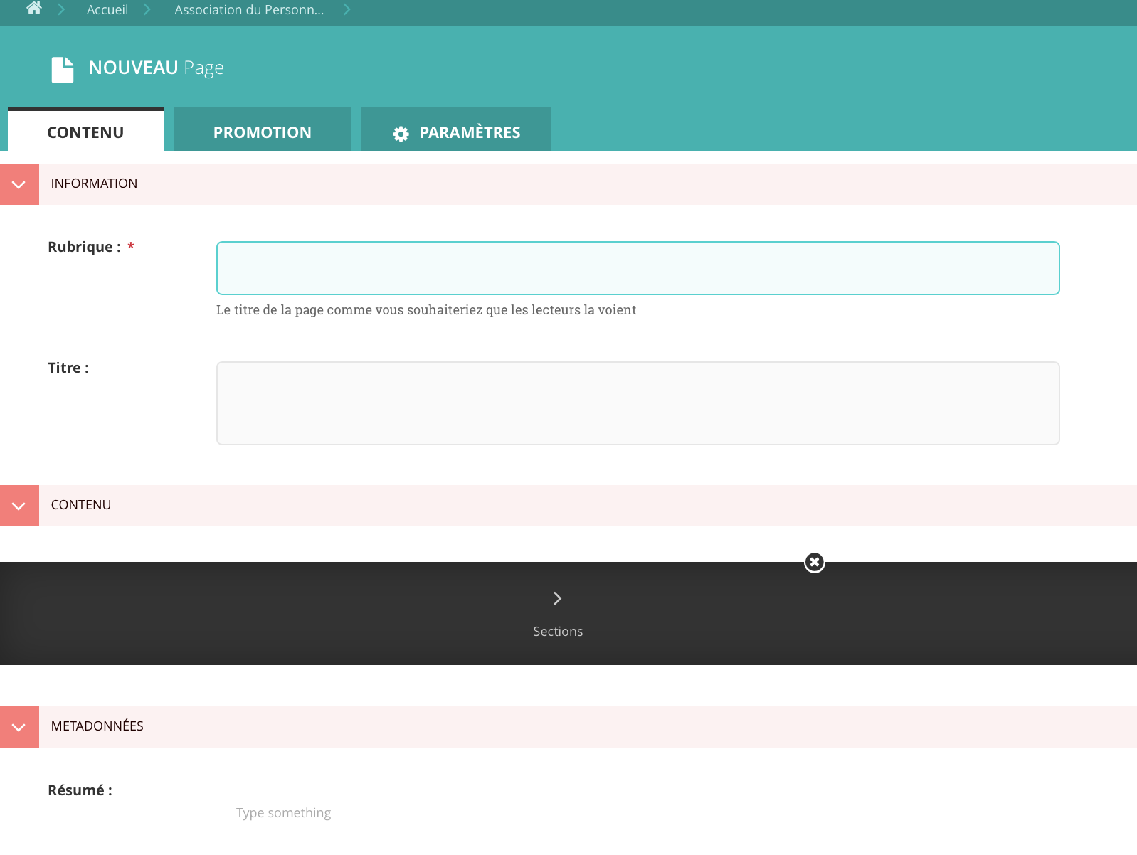Toggle the METADONNÉES section chevron
Screen dimensions: 1137x855
(19, 727)
